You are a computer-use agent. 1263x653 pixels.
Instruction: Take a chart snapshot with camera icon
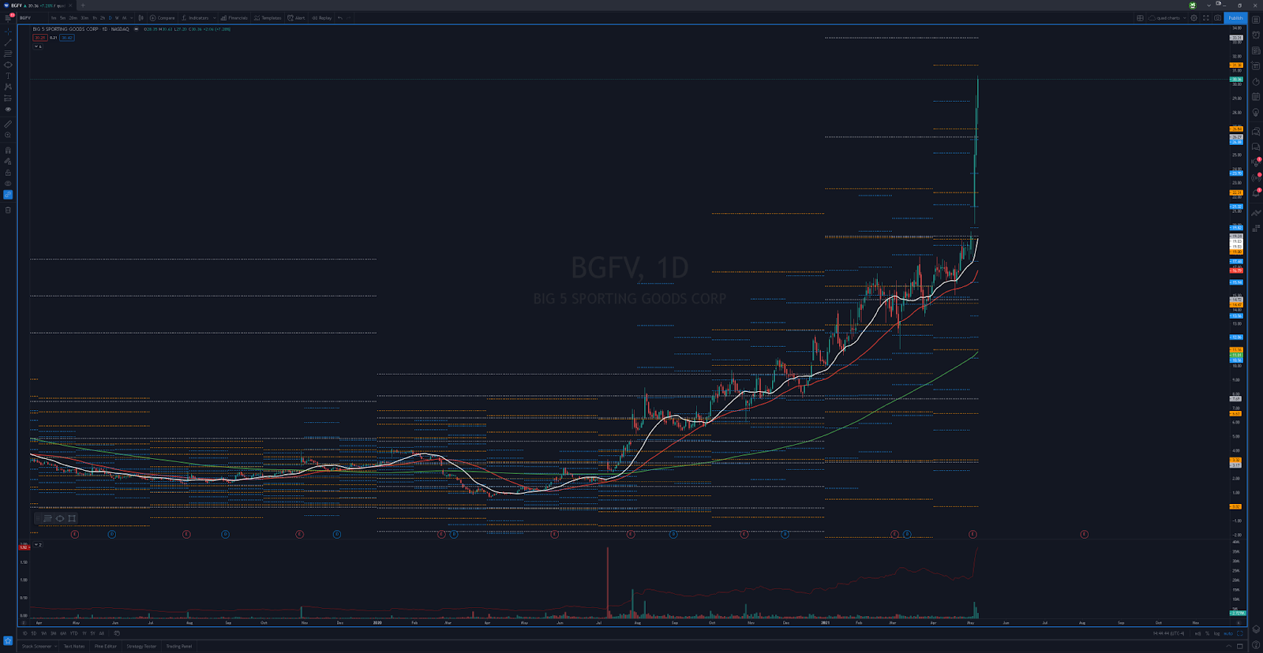coord(1217,17)
